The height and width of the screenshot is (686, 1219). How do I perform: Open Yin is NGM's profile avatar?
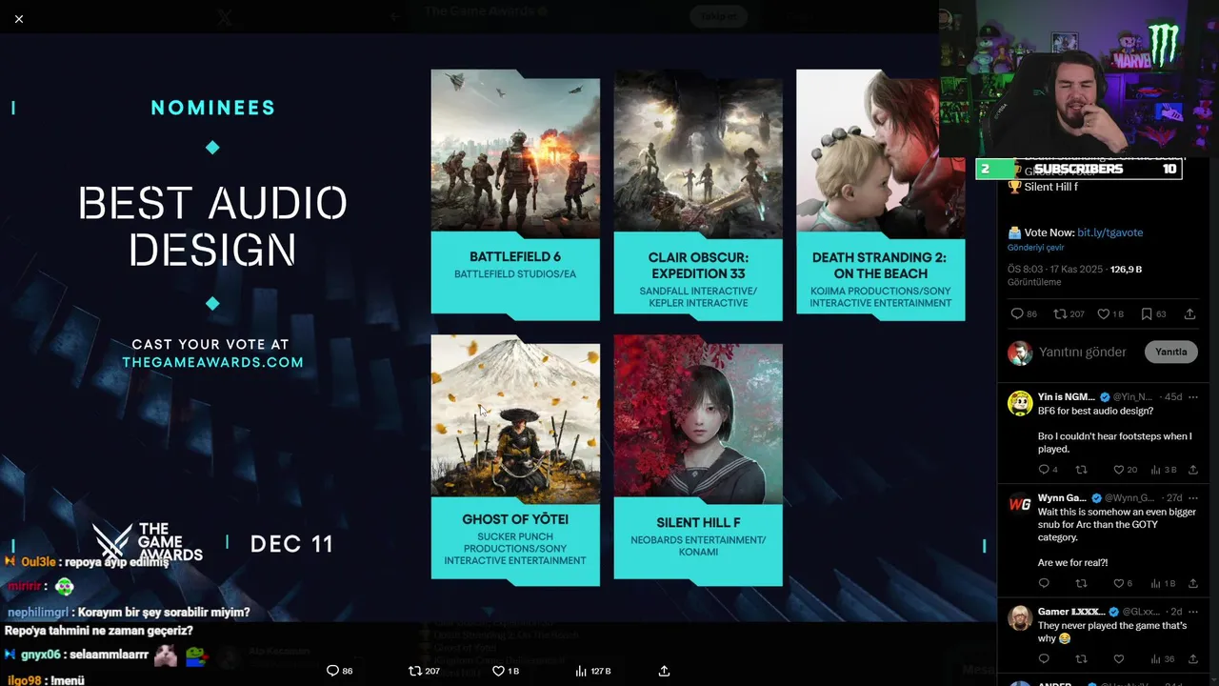[1020, 403]
